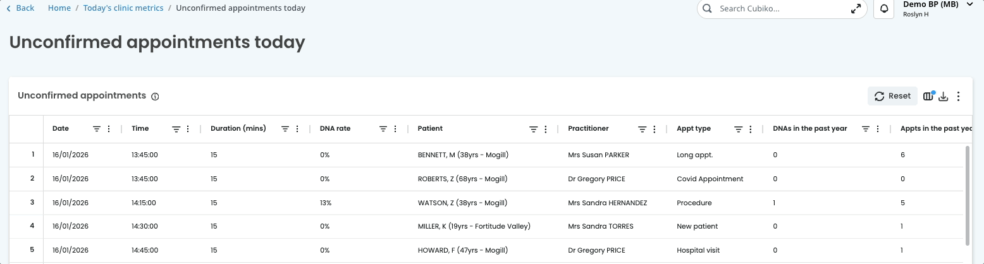Screen dimensions: 984x264
Task: Filter the Patient column
Action: (533, 129)
